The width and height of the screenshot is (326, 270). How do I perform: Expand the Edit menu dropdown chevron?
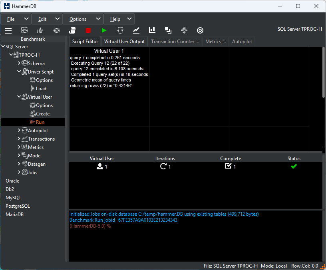(58, 19)
